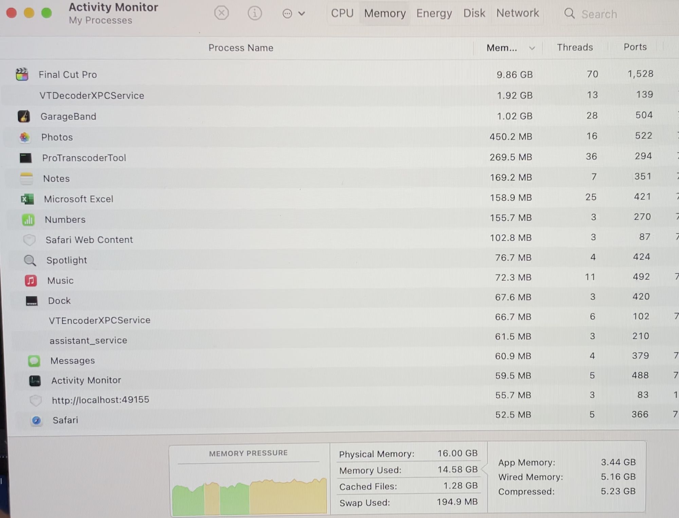Click the Photos app icon
This screenshot has height=518, width=679.
(24, 137)
